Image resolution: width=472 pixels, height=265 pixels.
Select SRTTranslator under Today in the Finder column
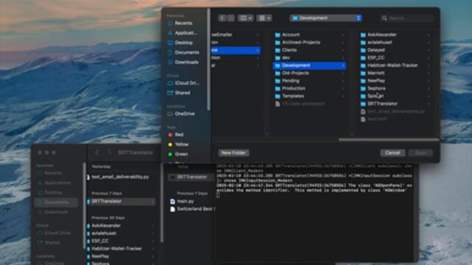192,177
